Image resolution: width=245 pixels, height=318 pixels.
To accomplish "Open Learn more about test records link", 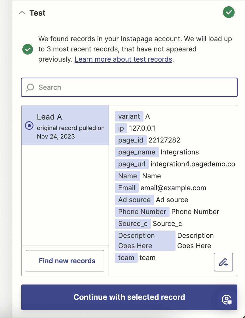I will [123, 59].
